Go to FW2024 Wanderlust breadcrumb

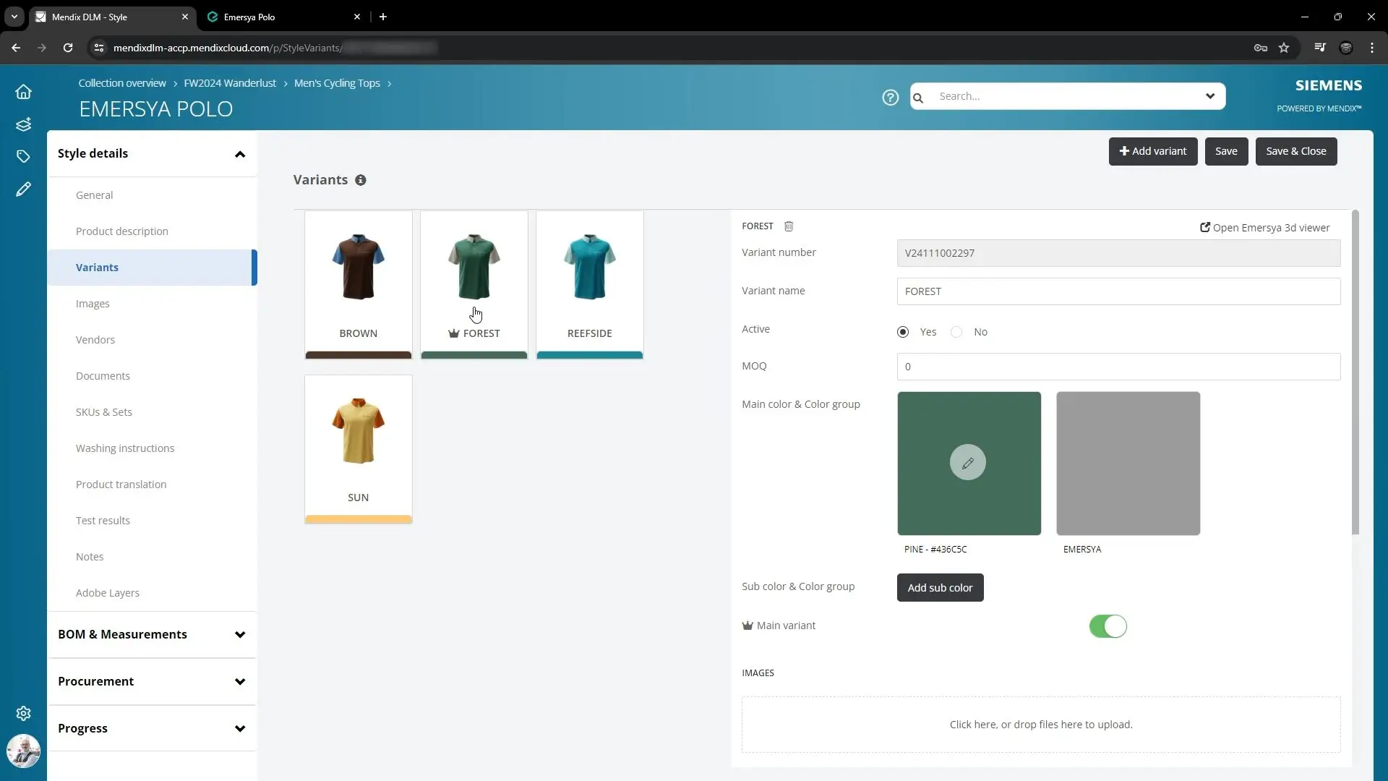pos(230,83)
